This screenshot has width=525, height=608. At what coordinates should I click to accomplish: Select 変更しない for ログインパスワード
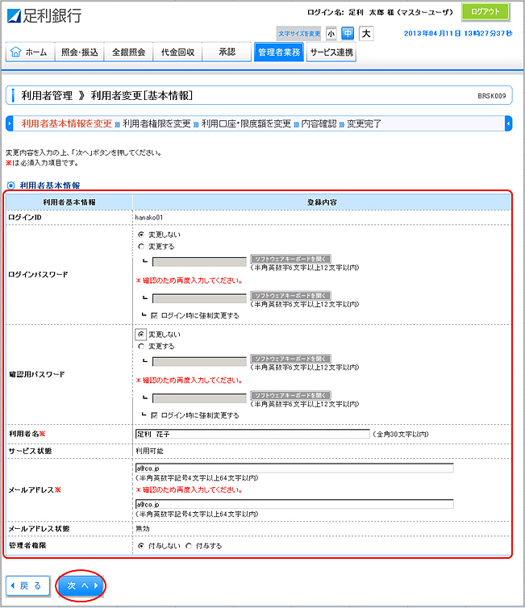click(141, 235)
